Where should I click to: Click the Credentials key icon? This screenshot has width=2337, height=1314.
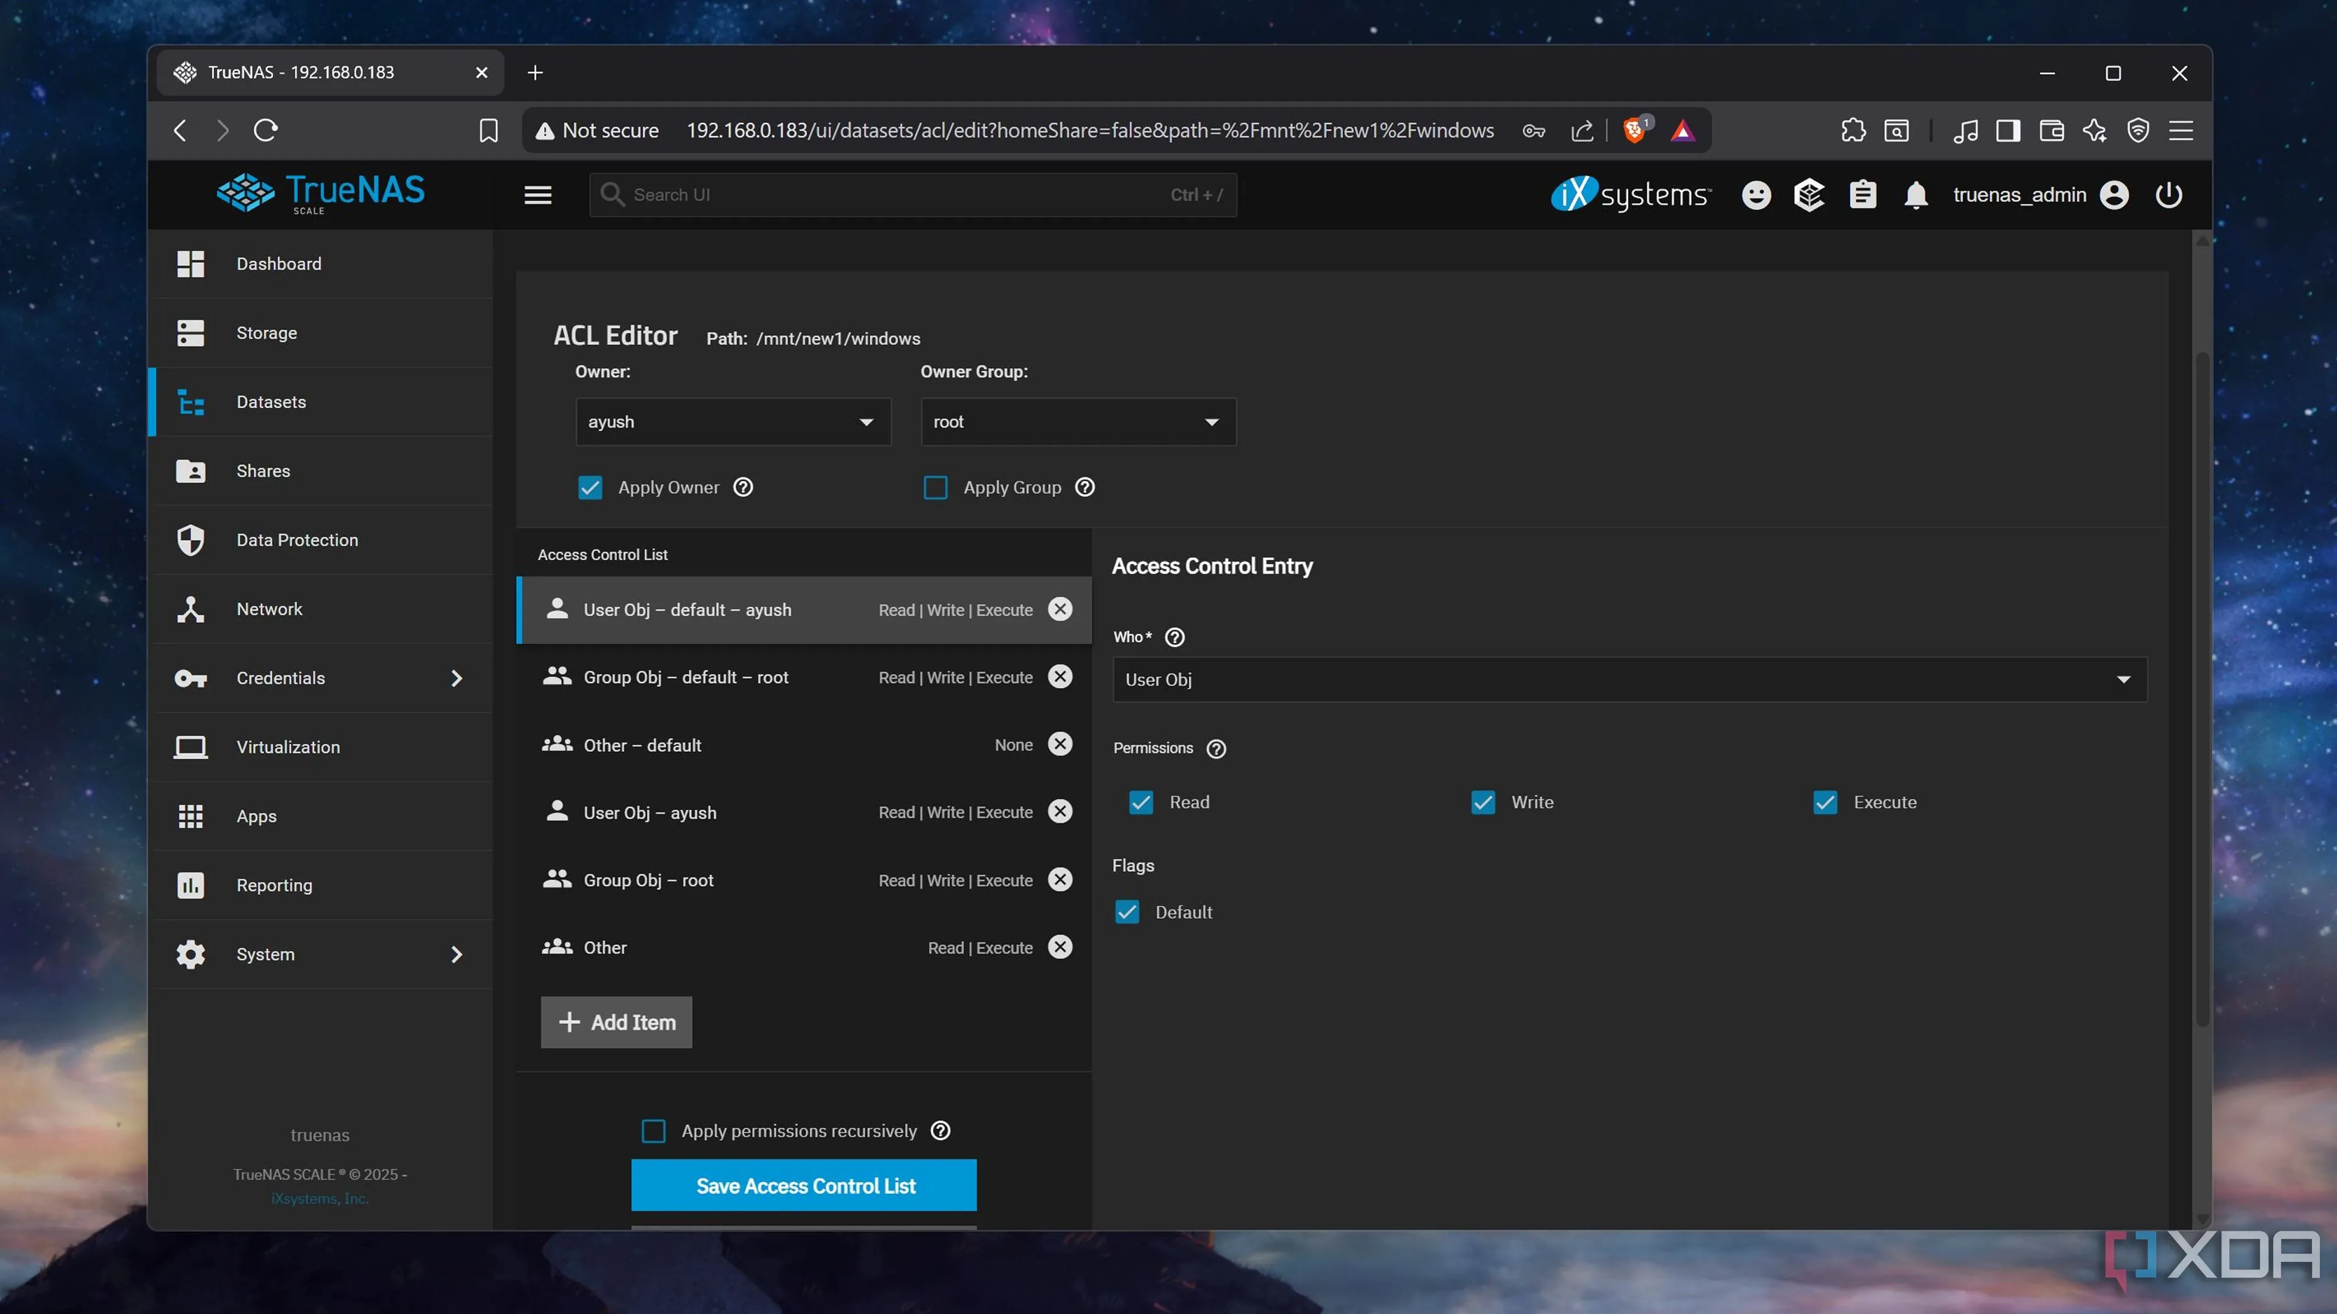190,678
